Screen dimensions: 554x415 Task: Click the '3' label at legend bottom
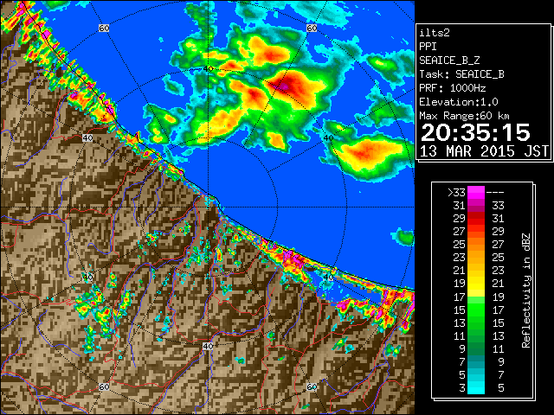(461, 388)
